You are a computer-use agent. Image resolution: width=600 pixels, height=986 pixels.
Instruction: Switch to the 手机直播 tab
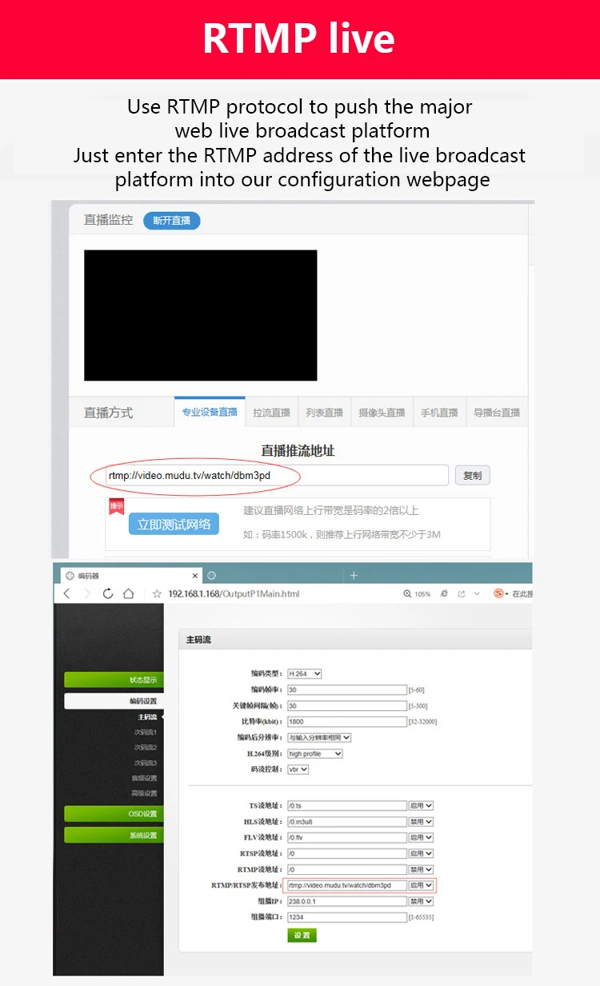click(x=439, y=413)
